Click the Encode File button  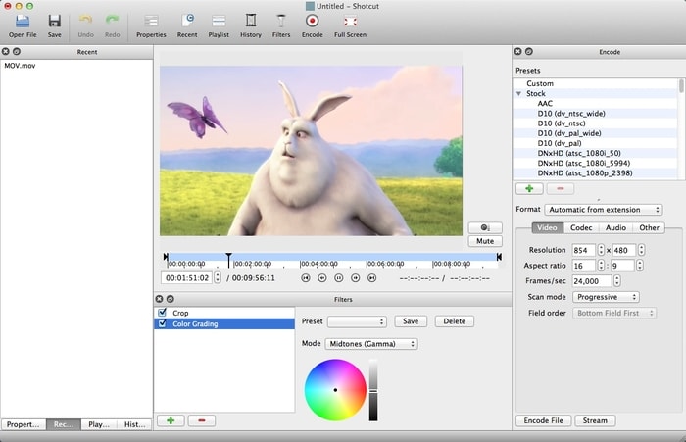pos(543,420)
